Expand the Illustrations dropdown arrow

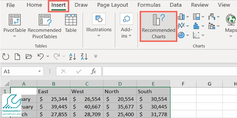pos(99,36)
